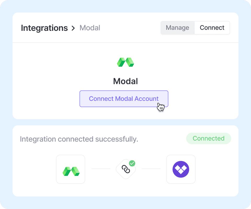Click the Integration connected successfully message
This screenshot has width=251, height=209.
79,139
